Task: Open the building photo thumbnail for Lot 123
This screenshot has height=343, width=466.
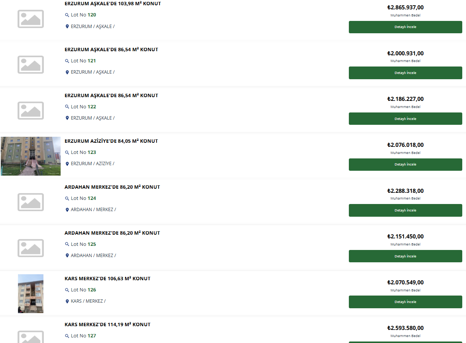Action: pos(31,156)
